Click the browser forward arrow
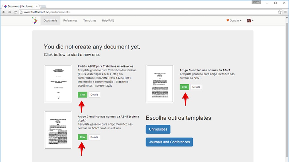This screenshot has width=289, height=162. [9, 12]
